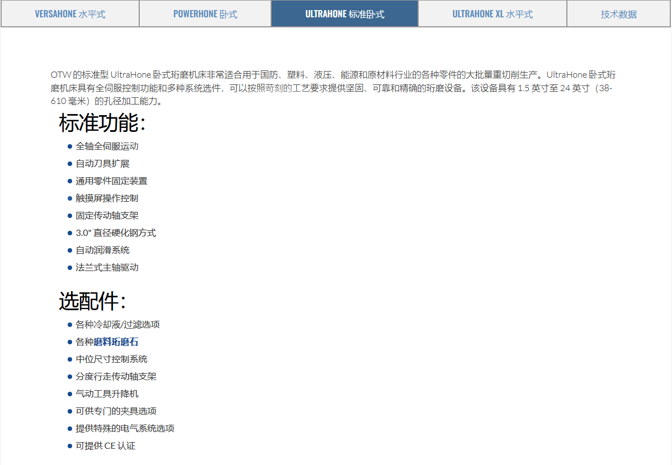Open the 技术数据 tab
The width and height of the screenshot is (672, 465).
[618, 14]
